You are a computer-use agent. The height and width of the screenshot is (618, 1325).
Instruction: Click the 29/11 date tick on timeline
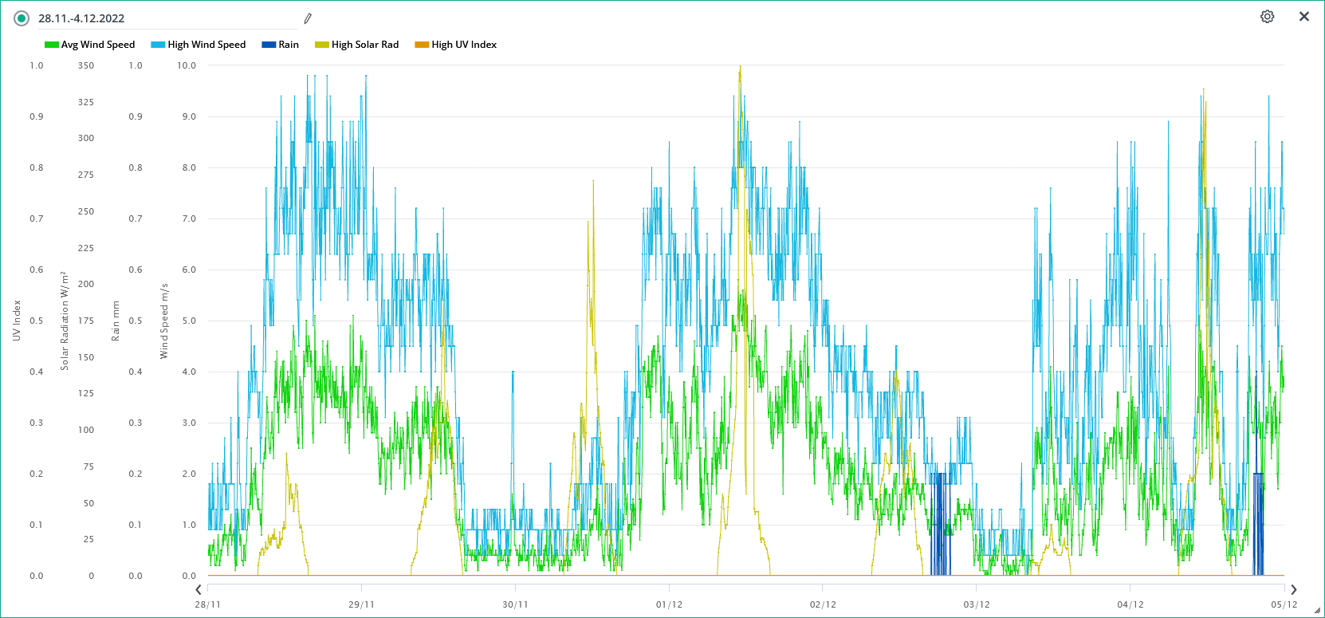coord(361,604)
